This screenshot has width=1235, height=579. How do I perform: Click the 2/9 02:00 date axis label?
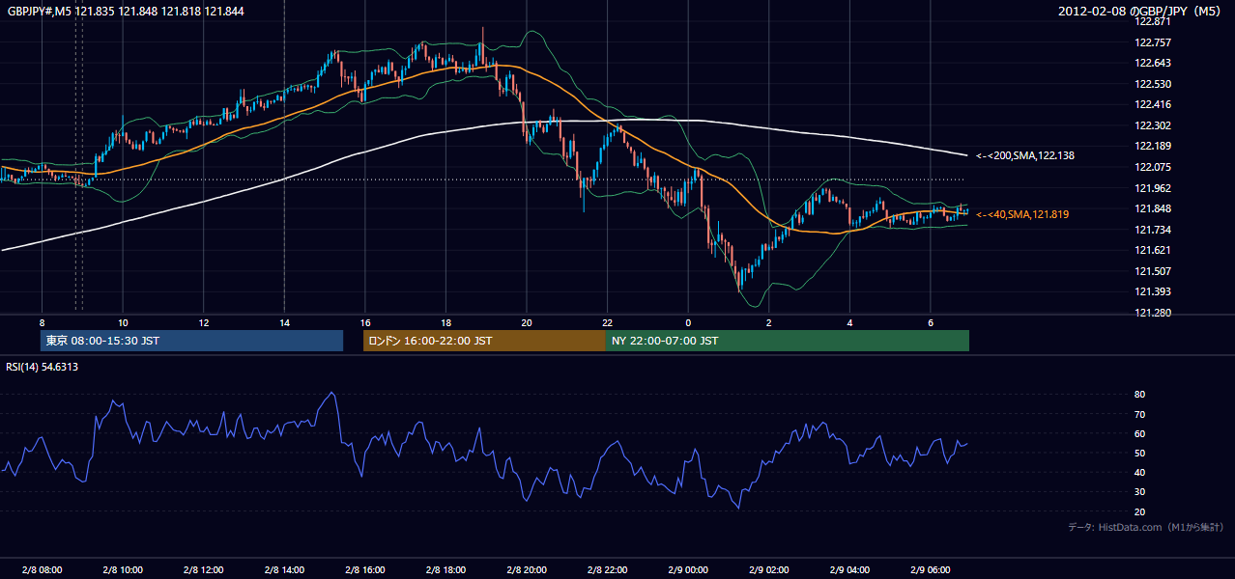tap(768, 570)
